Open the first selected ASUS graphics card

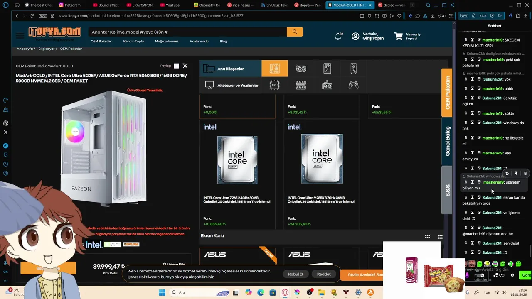click(x=237, y=256)
